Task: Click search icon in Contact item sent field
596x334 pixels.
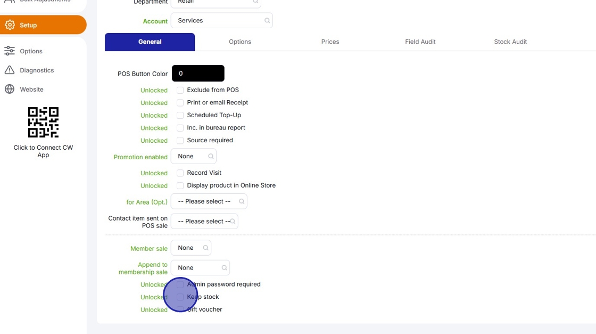Action: (x=233, y=222)
